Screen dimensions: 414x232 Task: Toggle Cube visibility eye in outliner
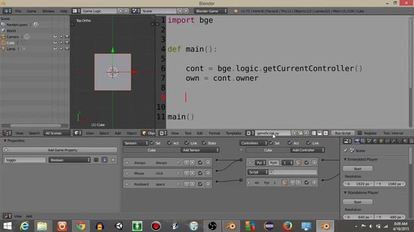[55, 43]
